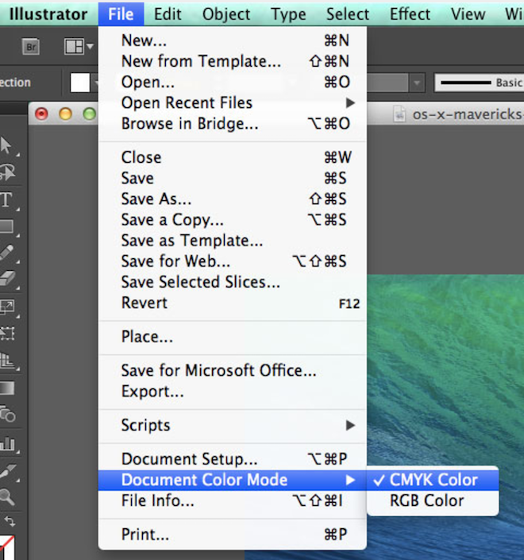
Task: Open the stroke weight dropdown arrow
Action: tap(417, 83)
